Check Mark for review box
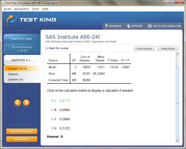The width and height of the screenshot is (186, 149). pos(47,48)
